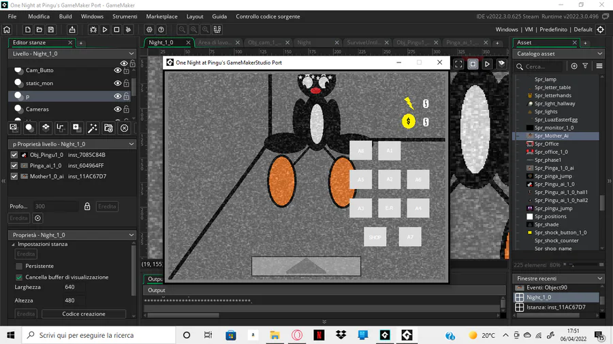Viewport: 613px width, 344px height.
Task: Create new layer folder icon
Action: click(x=109, y=128)
